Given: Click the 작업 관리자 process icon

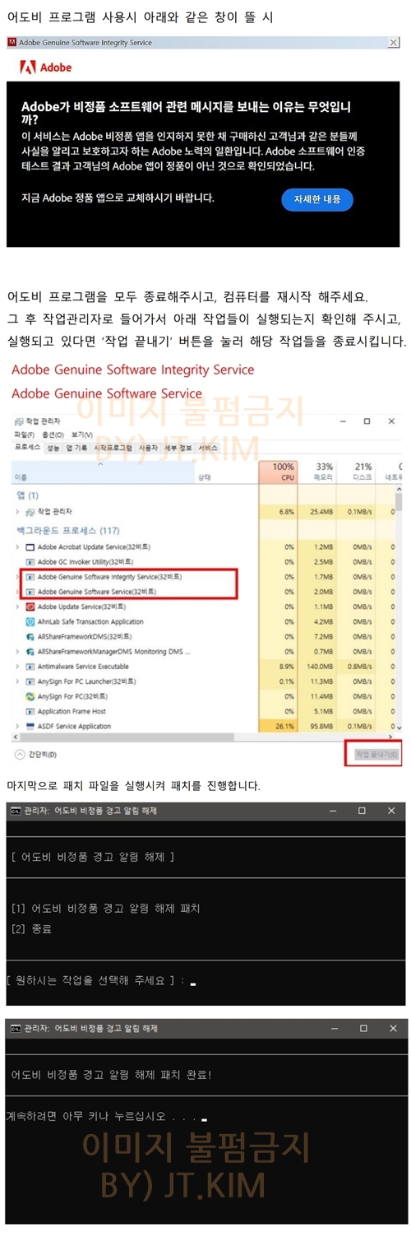Looking at the screenshot, I should tap(30, 512).
